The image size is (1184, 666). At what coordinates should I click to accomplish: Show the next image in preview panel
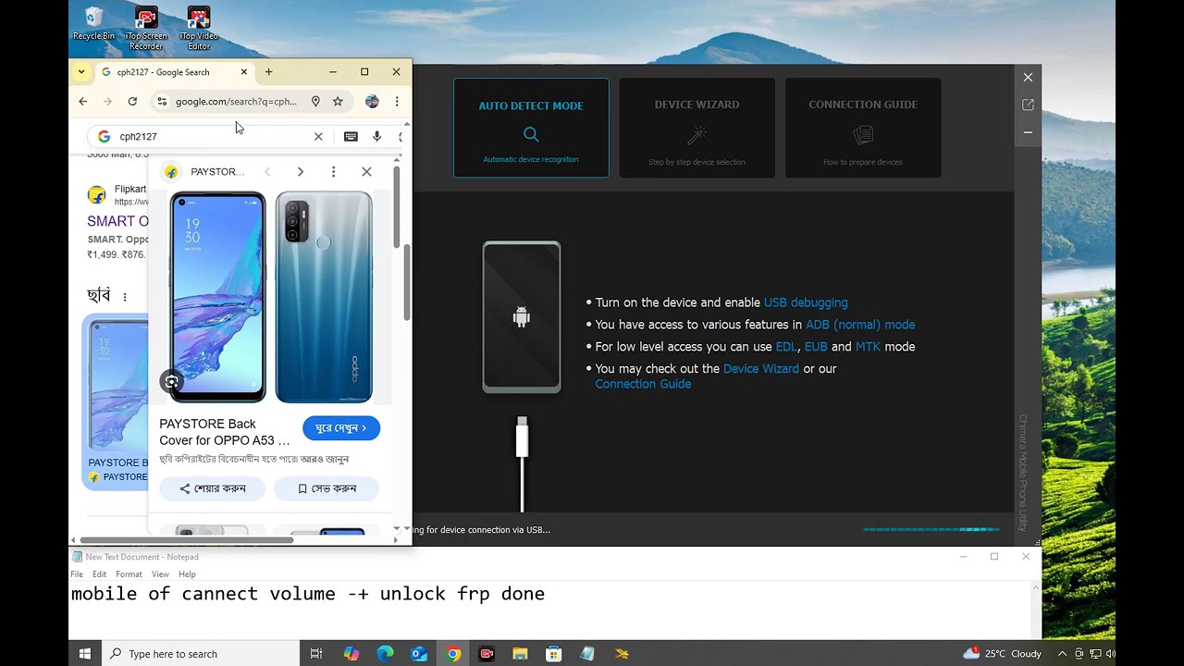point(300,172)
